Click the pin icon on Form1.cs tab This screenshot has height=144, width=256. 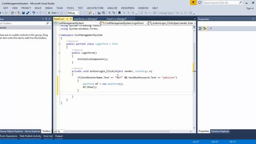[67, 19]
